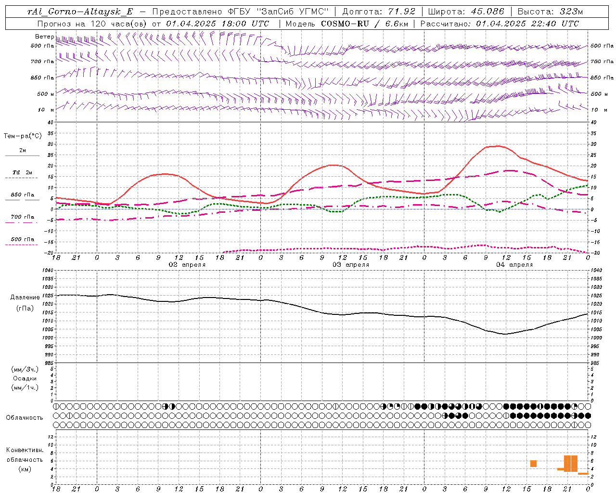Image resolution: width=616 pixels, height=493 pixels.
Task: Click the Ветер panel label
Action: (44, 37)
